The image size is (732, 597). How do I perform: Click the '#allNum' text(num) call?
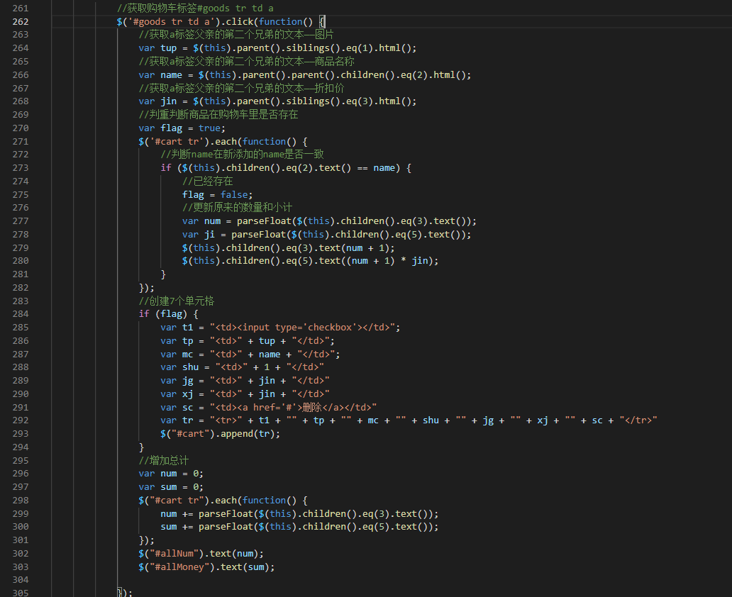pos(201,554)
